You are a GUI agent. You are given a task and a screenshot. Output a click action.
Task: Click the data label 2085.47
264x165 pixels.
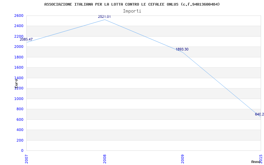pyautogui.click(x=26, y=39)
